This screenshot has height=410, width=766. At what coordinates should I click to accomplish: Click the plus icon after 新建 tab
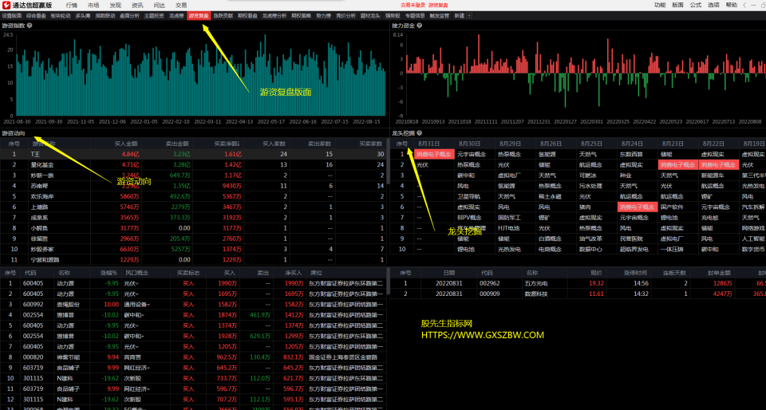469,16
